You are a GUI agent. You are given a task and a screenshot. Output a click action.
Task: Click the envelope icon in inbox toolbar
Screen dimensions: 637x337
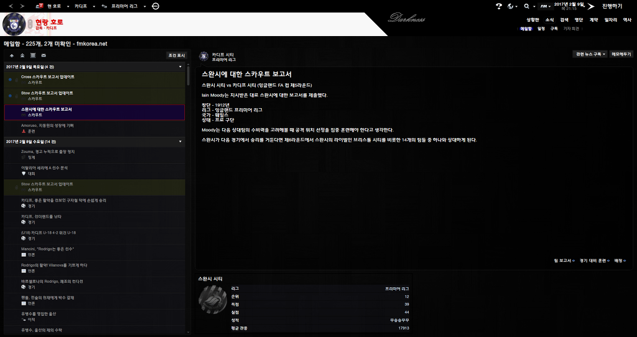[x=44, y=55]
